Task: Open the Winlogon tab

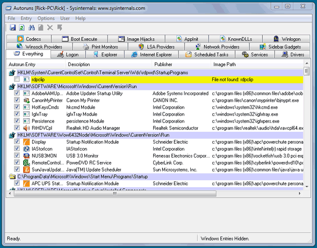Action: click(286, 39)
